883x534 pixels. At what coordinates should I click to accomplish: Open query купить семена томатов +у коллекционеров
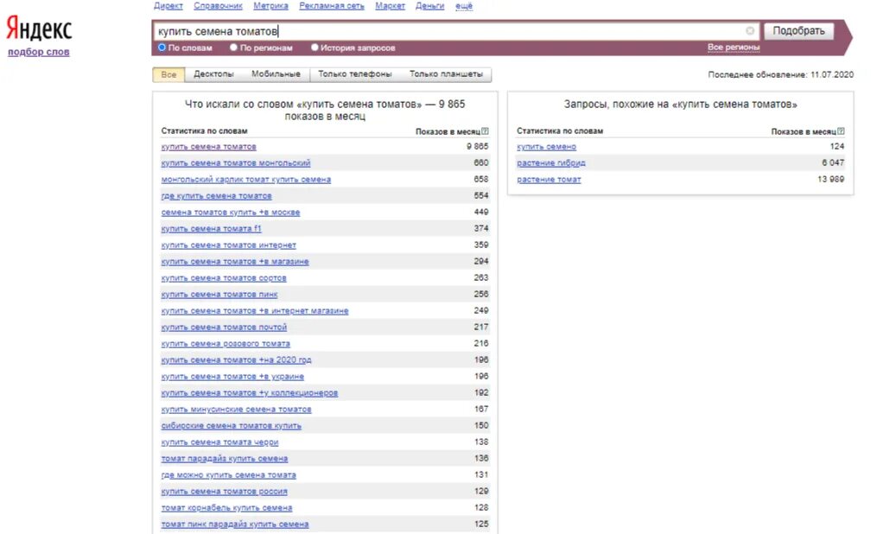click(250, 392)
